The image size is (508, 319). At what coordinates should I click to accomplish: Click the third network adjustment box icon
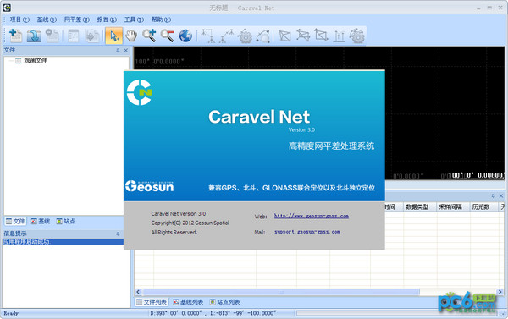321,36
